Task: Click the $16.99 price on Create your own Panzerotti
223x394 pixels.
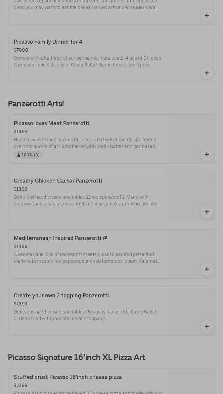Action: pyautogui.click(x=20, y=304)
